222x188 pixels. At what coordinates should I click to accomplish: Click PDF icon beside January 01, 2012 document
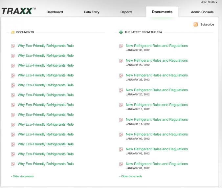click(x=121, y=164)
